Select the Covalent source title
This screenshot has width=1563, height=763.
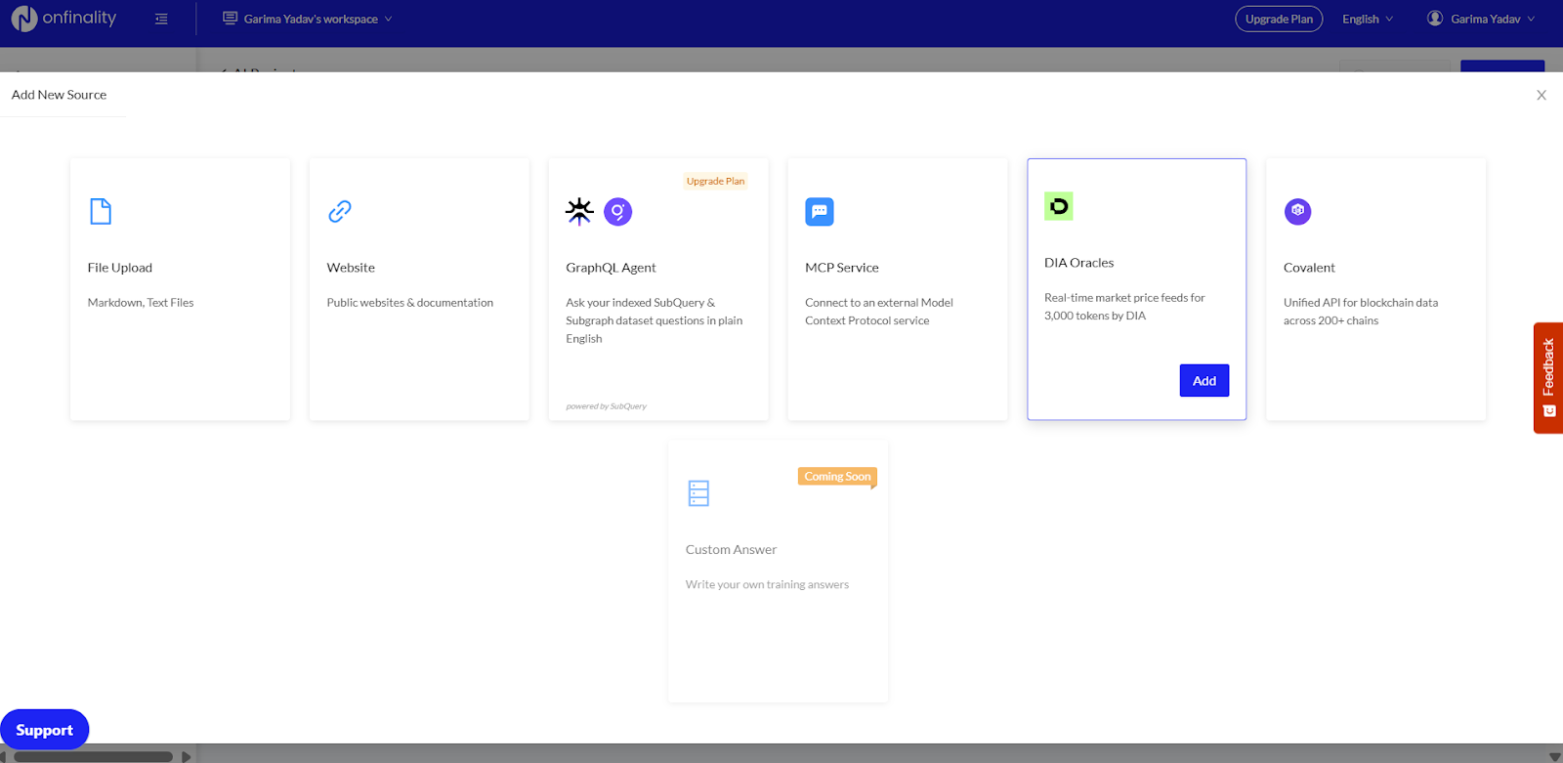1309,268
